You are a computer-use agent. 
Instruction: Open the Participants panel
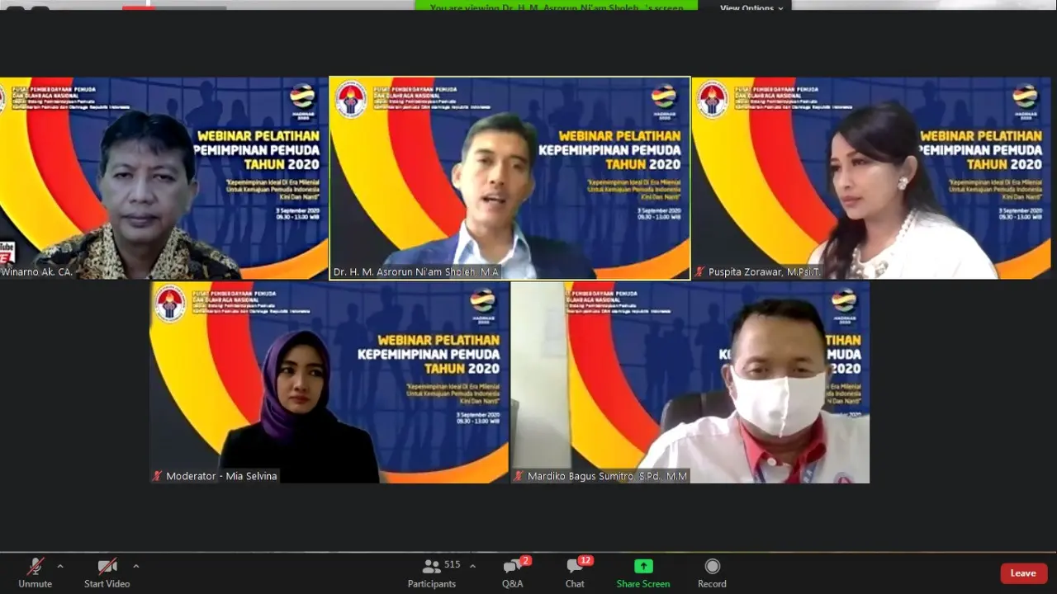click(x=432, y=573)
